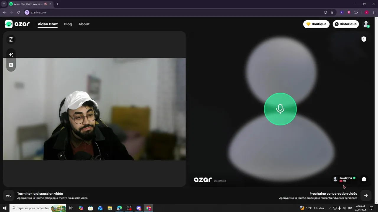
Task: Open the OBS recorder taskbar icon
Action: click(x=129, y=208)
